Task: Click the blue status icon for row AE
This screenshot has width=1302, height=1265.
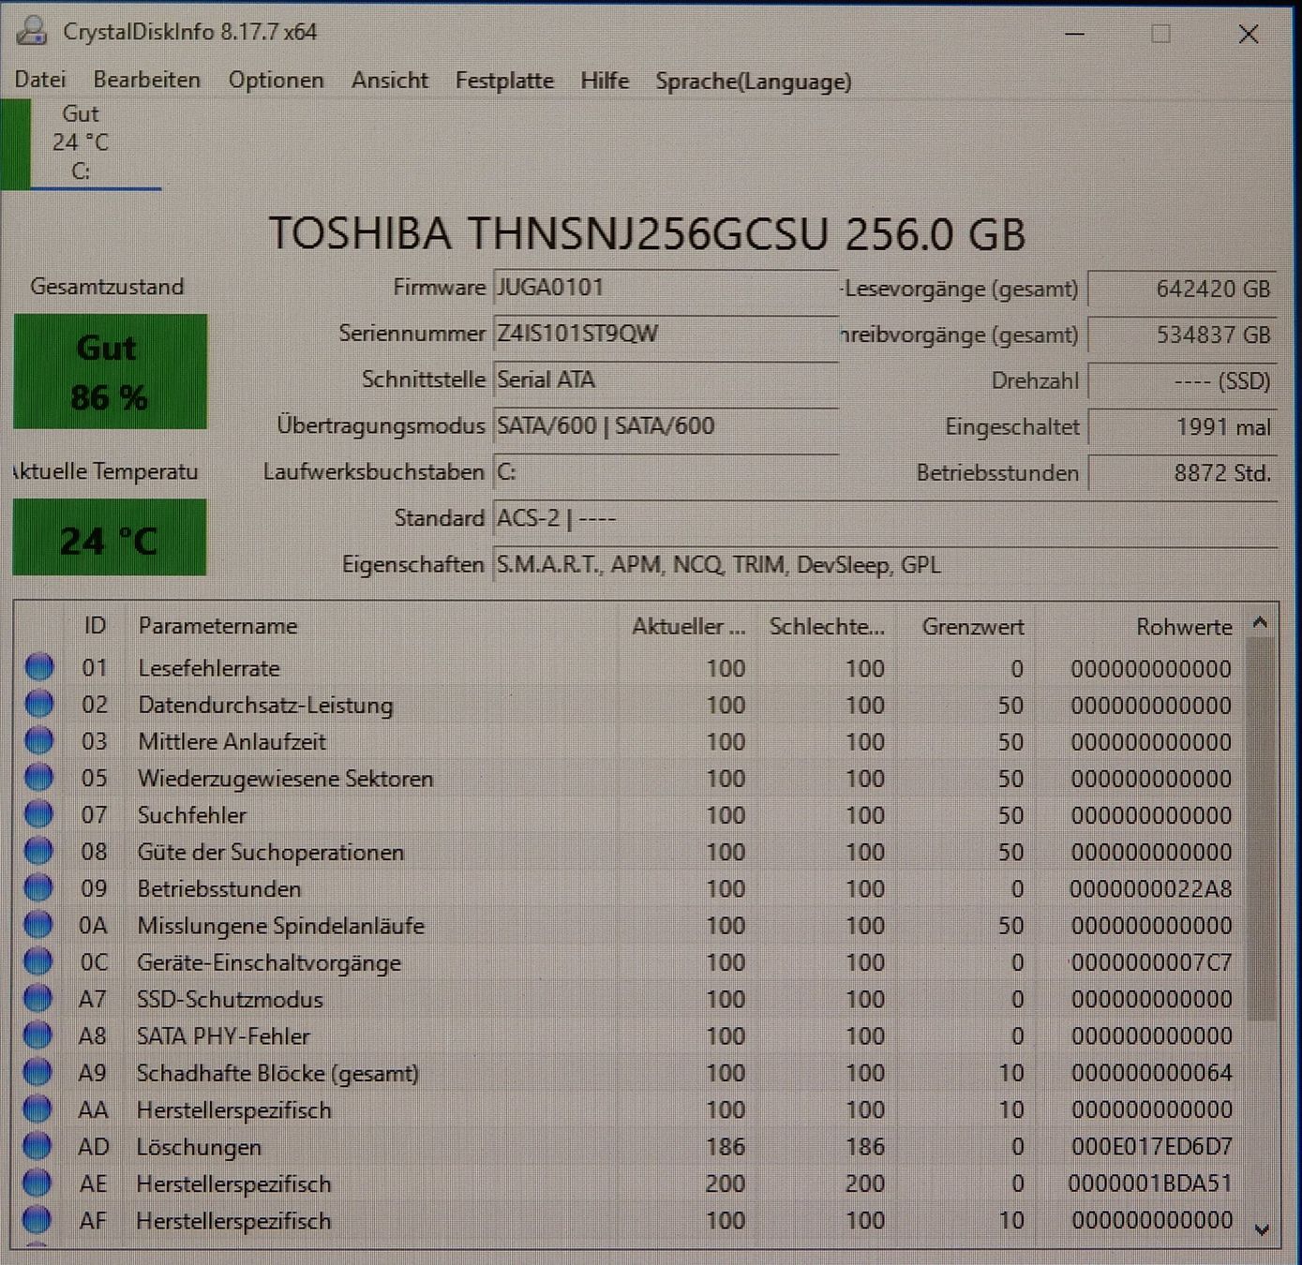Action: (x=37, y=1183)
